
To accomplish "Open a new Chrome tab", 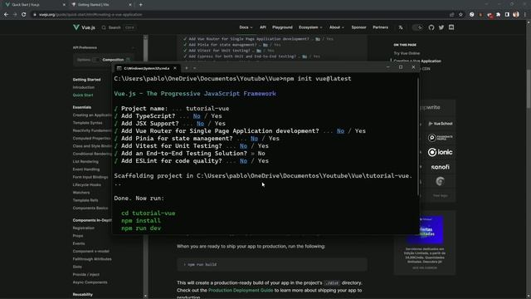I will (140, 5).
